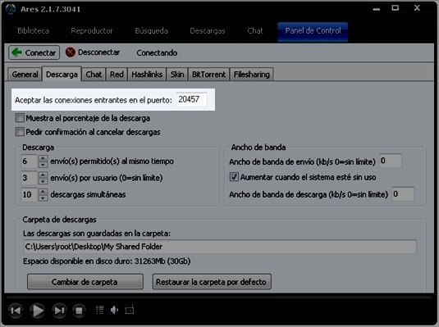This screenshot has width=439, height=327.
Task: Click the speaker volume icon
Action: tap(115, 310)
